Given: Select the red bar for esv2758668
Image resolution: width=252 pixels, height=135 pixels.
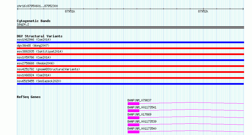Looking at the screenshot, I should tap(130, 66).
